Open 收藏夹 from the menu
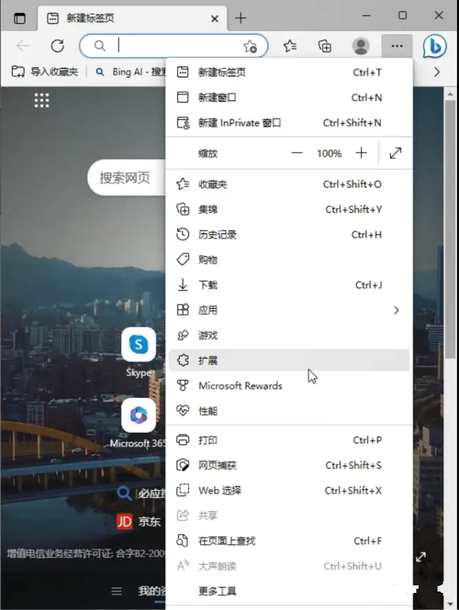This screenshot has height=610, width=459. tap(289, 184)
